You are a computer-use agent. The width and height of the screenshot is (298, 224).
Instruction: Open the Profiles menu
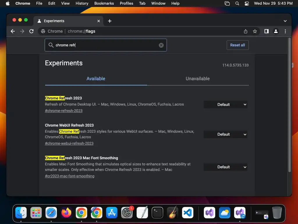pyautogui.click(x=126, y=3)
